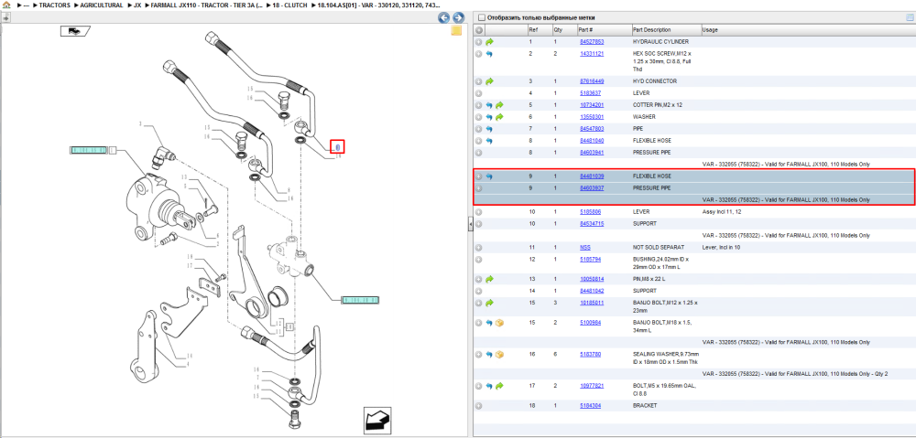
Task: Click blue arrow on FLEXIBLE HOSE 84481040 row
Action: (x=489, y=141)
